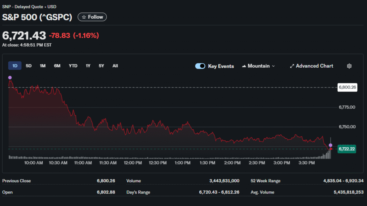Viewport: 367px width, 206px height.
Task: Follow the S&P 500 index
Action: 92,17
